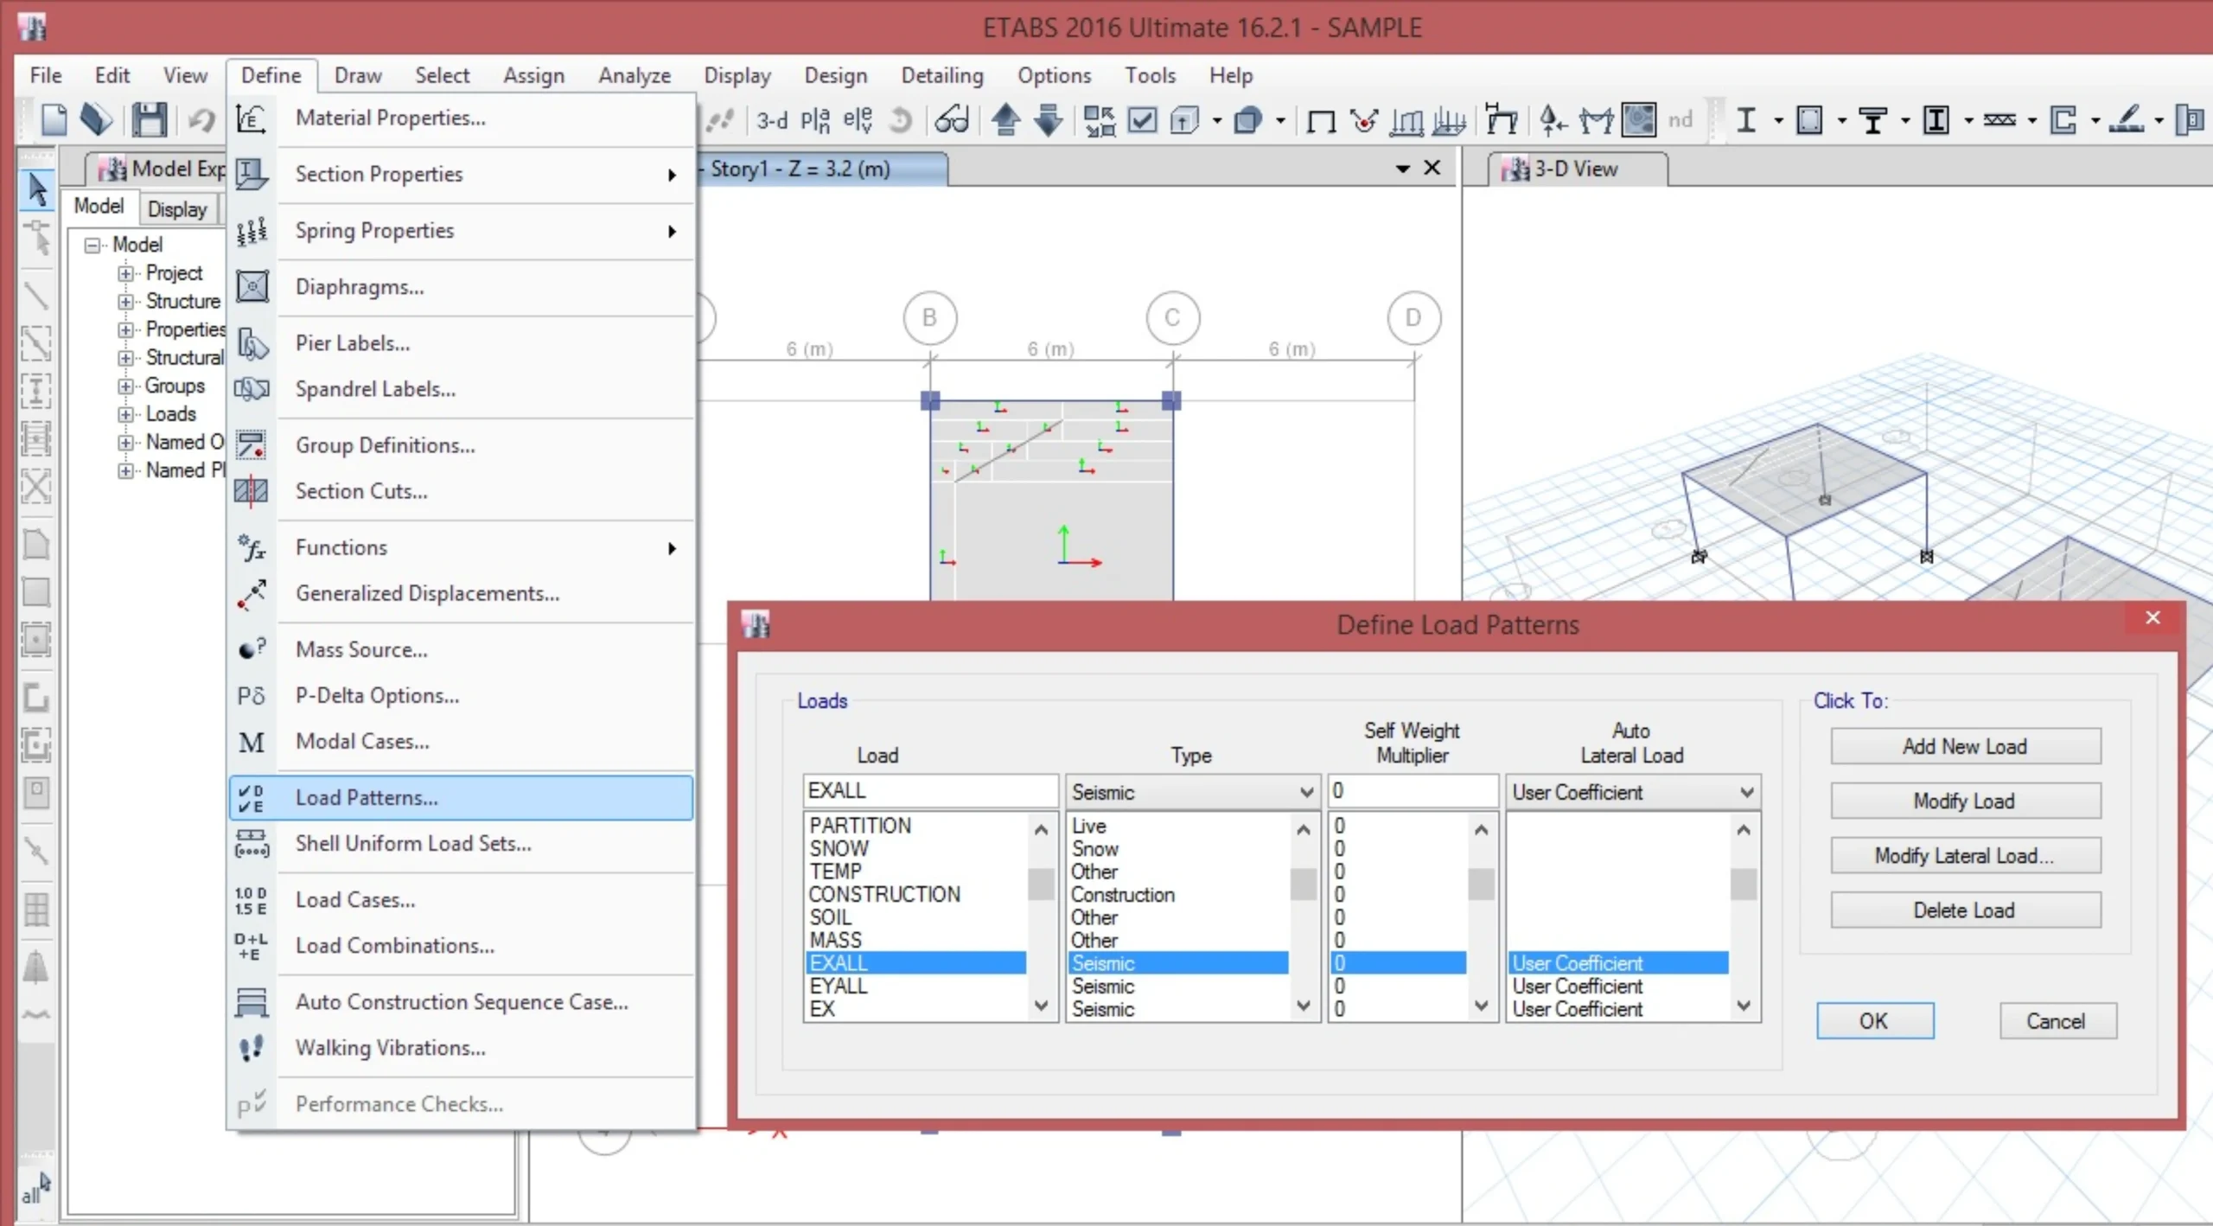2213x1226 pixels.
Task: Click the Save model toolbar icon
Action: (149, 120)
